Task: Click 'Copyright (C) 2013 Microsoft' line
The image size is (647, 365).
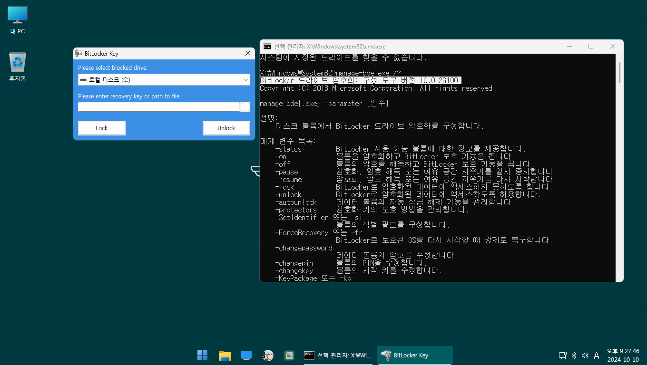Action: 378,88
